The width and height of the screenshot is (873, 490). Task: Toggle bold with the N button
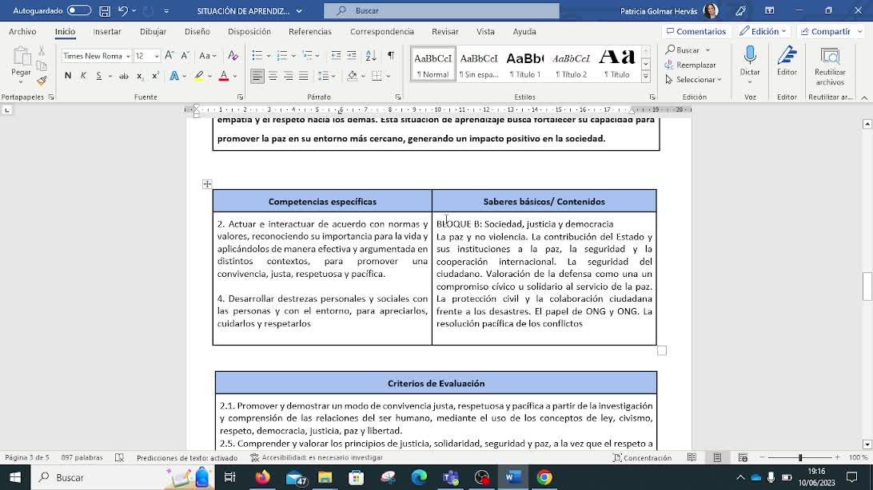pos(68,76)
